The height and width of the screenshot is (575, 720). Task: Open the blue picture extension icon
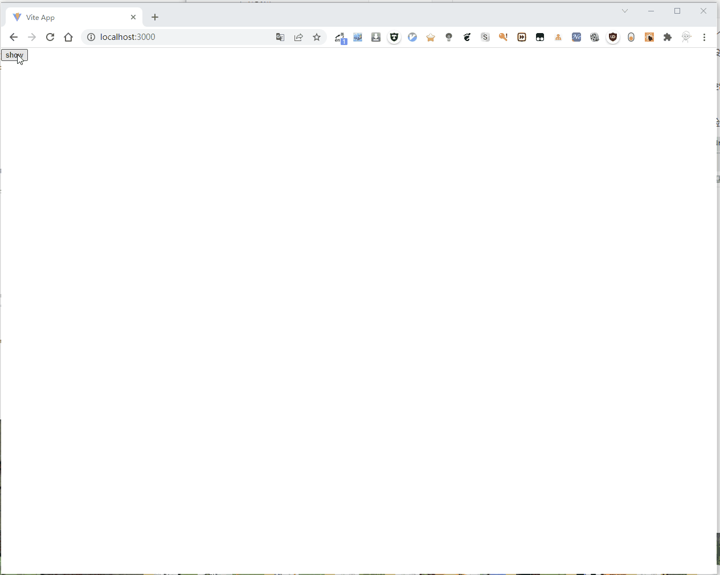coord(358,37)
